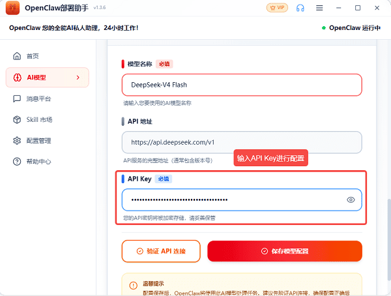
Task: Click the API Key password field
Action: click(x=242, y=200)
